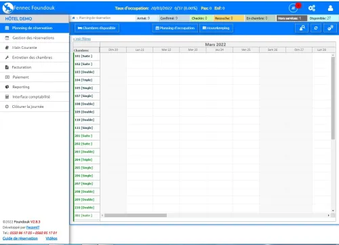Image resolution: width=339 pixels, height=245 pixels.
Task: Click the Jeu 24 date column header
Action: tap(219, 50)
